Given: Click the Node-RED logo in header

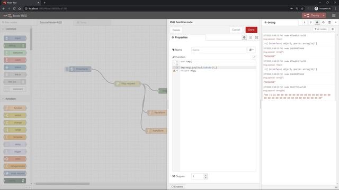Looking at the screenshot, I should click(8, 15).
